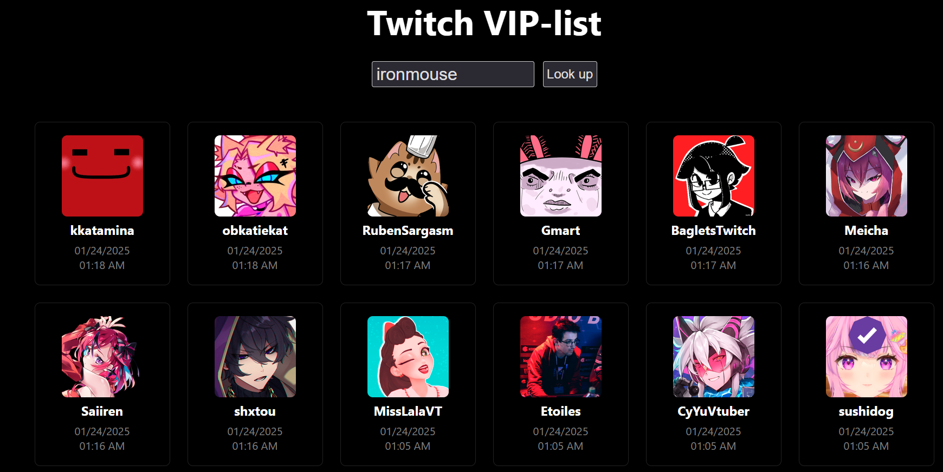The image size is (943, 472).
Task: Click the kkatamina username link
Action: click(102, 231)
